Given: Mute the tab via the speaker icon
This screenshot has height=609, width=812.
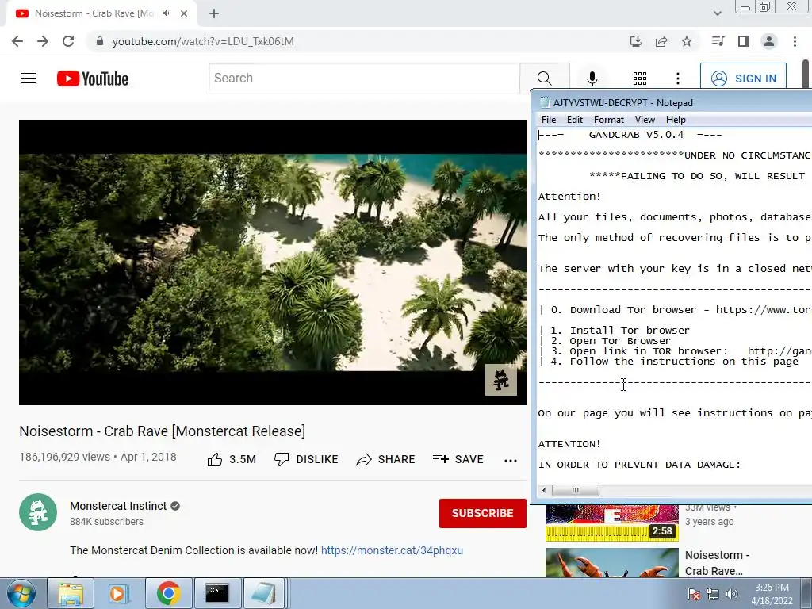Looking at the screenshot, I should point(167,13).
